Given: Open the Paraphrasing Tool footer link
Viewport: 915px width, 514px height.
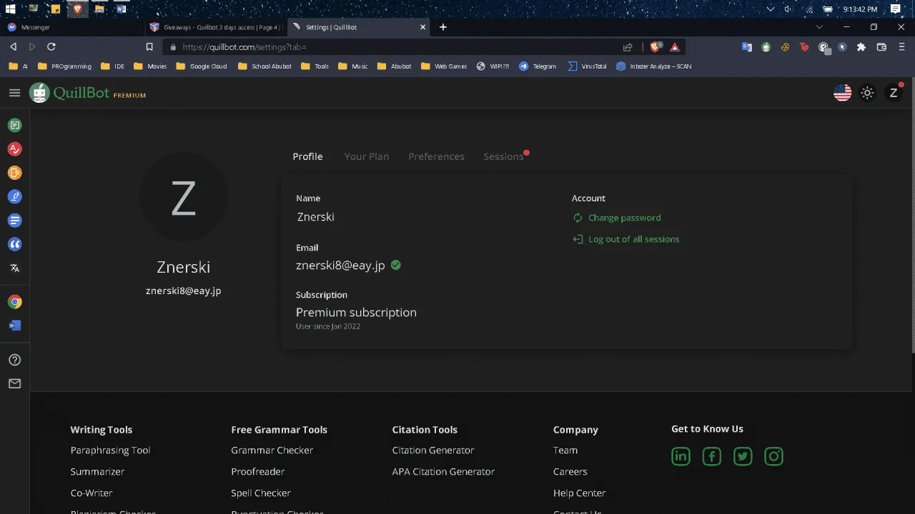Looking at the screenshot, I should pyautogui.click(x=110, y=450).
